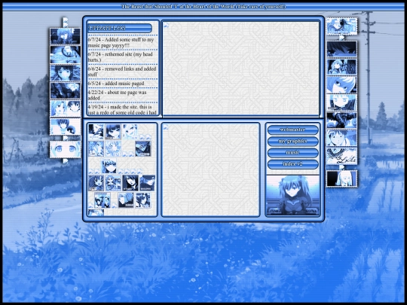This screenshot has height=305, width=407.
Task: Click the second stamp in the right stamp column
Action: click(342, 48)
